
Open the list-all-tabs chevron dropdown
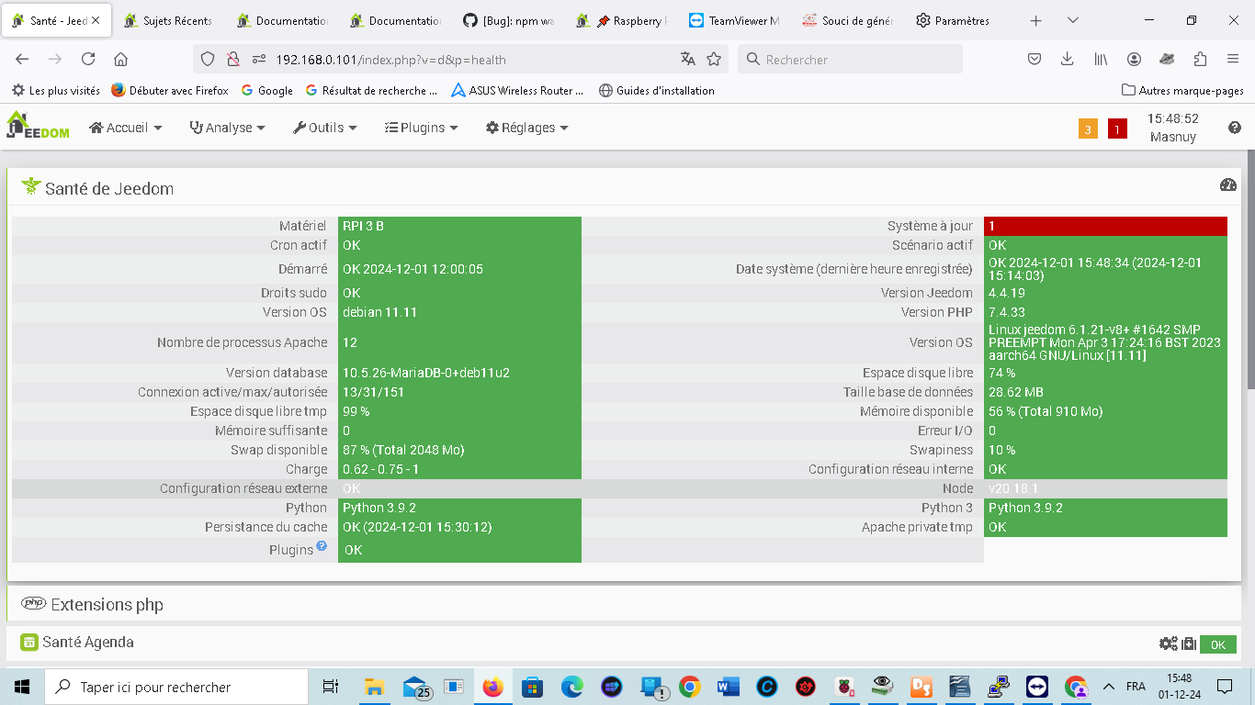tap(1073, 20)
